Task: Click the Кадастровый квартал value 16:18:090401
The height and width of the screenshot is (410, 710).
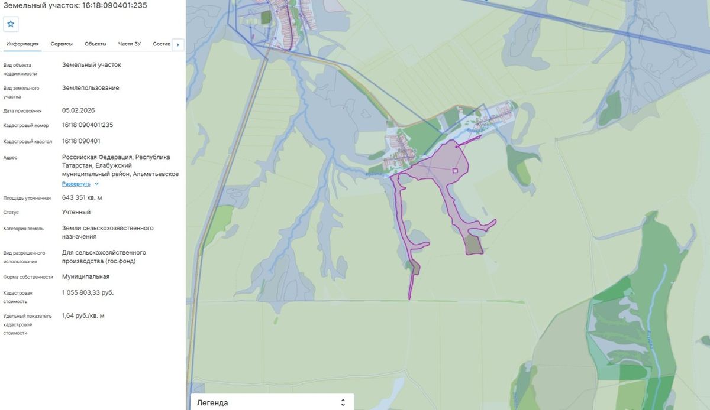Action: tap(81, 141)
